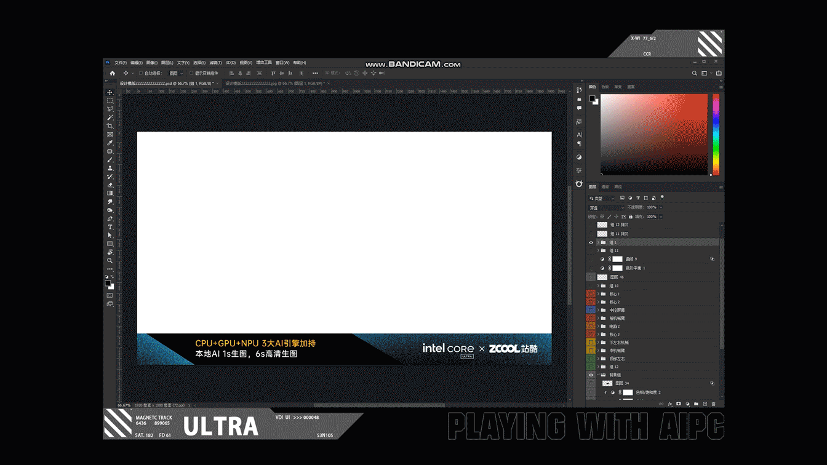
Task: Open the 文件(F) menu
Action: (121, 63)
